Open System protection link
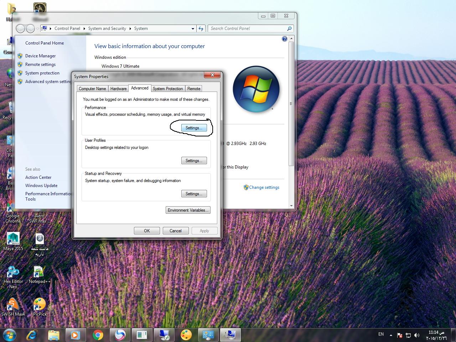 (42, 73)
